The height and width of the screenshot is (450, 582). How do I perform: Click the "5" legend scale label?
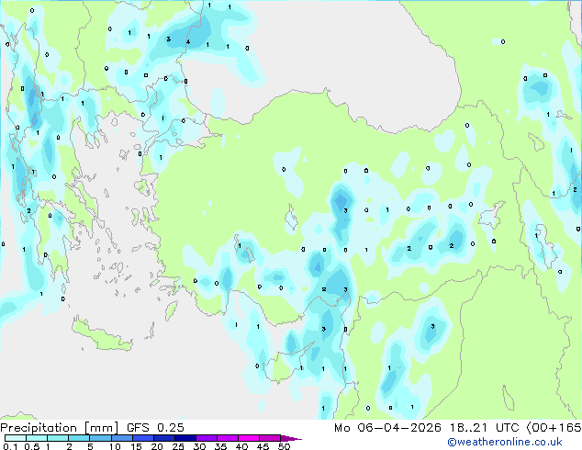[x=90, y=446]
